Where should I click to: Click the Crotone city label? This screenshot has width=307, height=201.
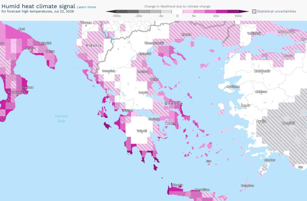(27, 87)
